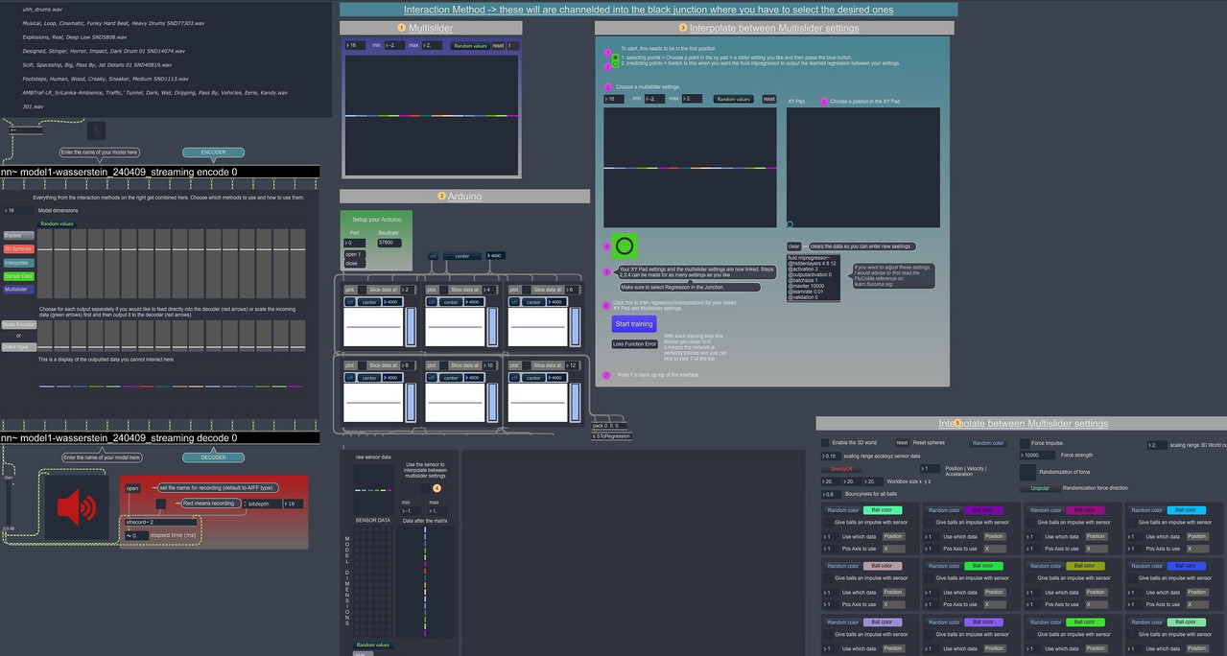This screenshot has width=1227, height=656.
Task: Toggle the GravityOff switch
Action: click(841, 469)
